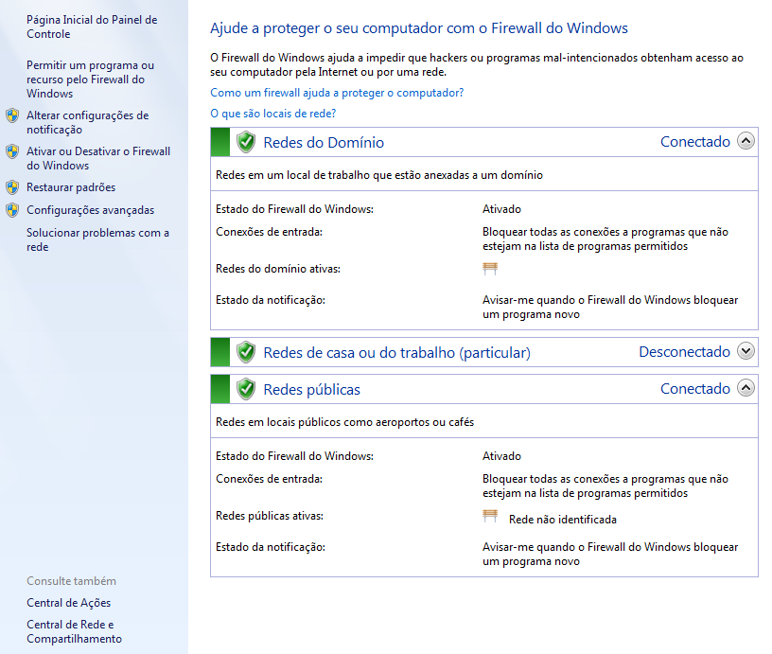Click the Desconectado status text
772x654 pixels.
tap(684, 352)
